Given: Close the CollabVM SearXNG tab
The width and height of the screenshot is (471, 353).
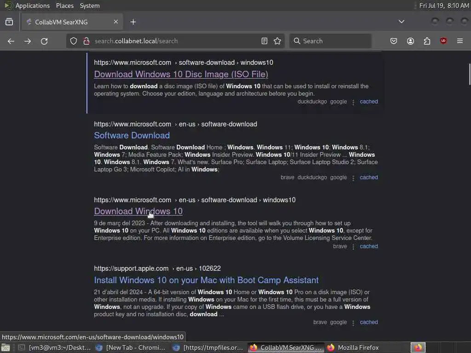Looking at the screenshot, I should point(115,22).
